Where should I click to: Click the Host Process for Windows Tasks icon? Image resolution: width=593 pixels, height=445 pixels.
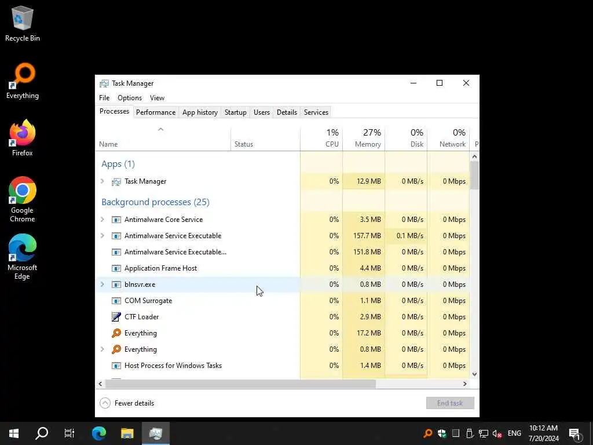click(116, 366)
